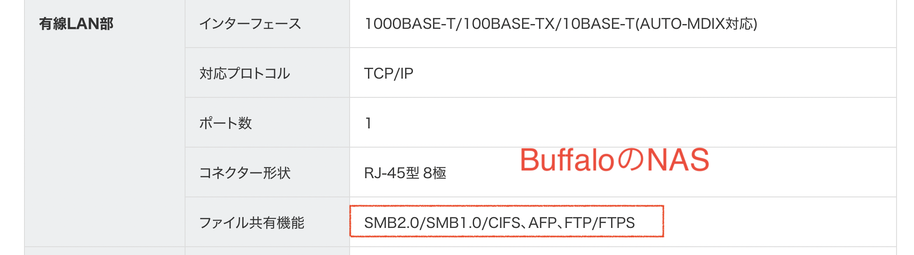Click the AFP text in file sharing value
The height and width of the screenshot is (255, 914).
543,223
